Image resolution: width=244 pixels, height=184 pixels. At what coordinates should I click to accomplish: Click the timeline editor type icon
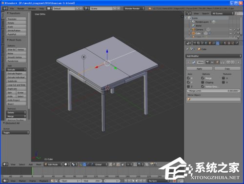5,181
